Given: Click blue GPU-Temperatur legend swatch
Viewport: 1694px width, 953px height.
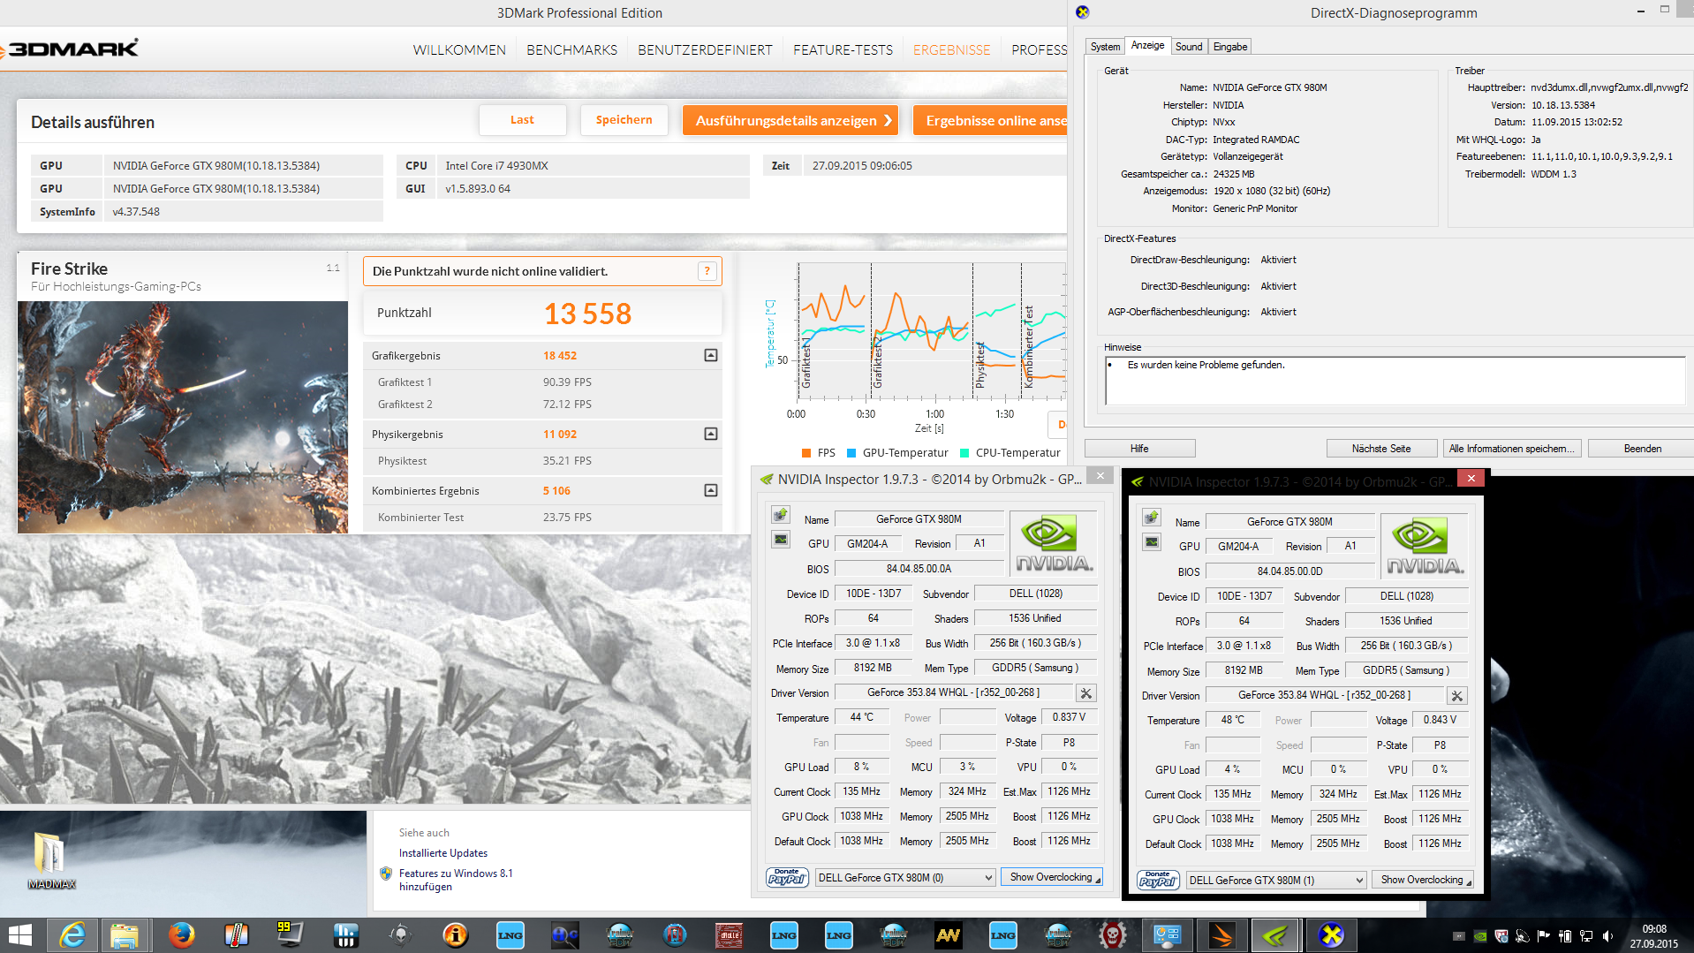Looking at the screenshot, I should (851, 453).
